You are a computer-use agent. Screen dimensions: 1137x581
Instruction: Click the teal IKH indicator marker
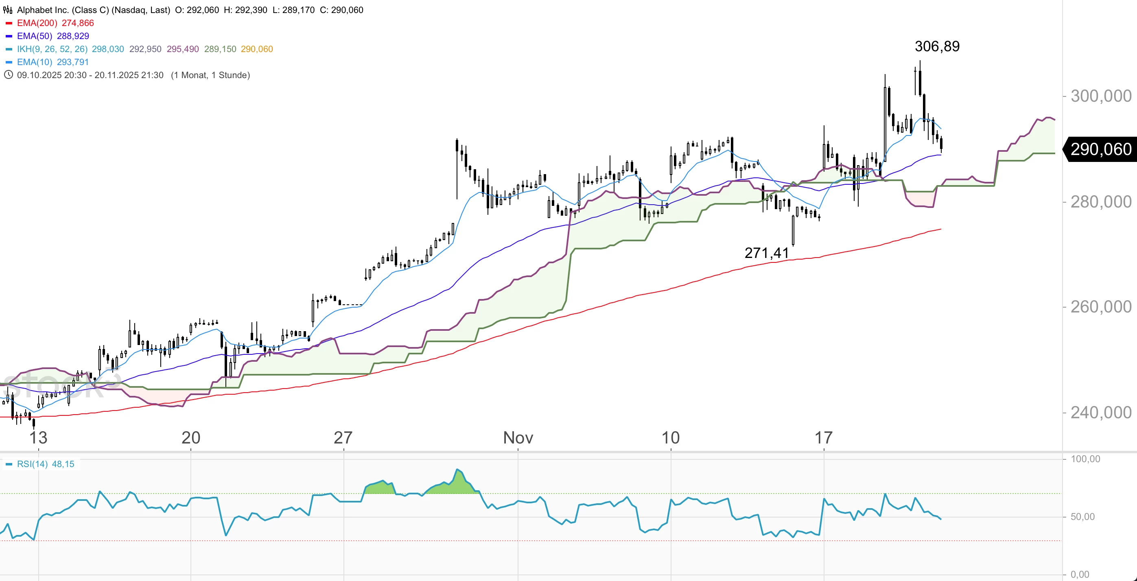click(9, 49)
